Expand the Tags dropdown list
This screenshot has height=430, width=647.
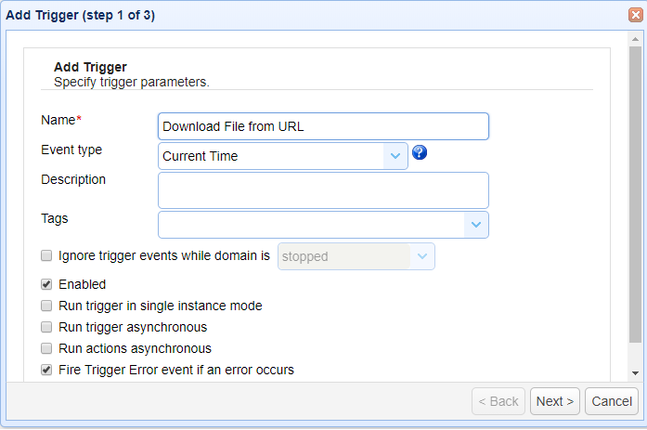(x=476, y=225)
